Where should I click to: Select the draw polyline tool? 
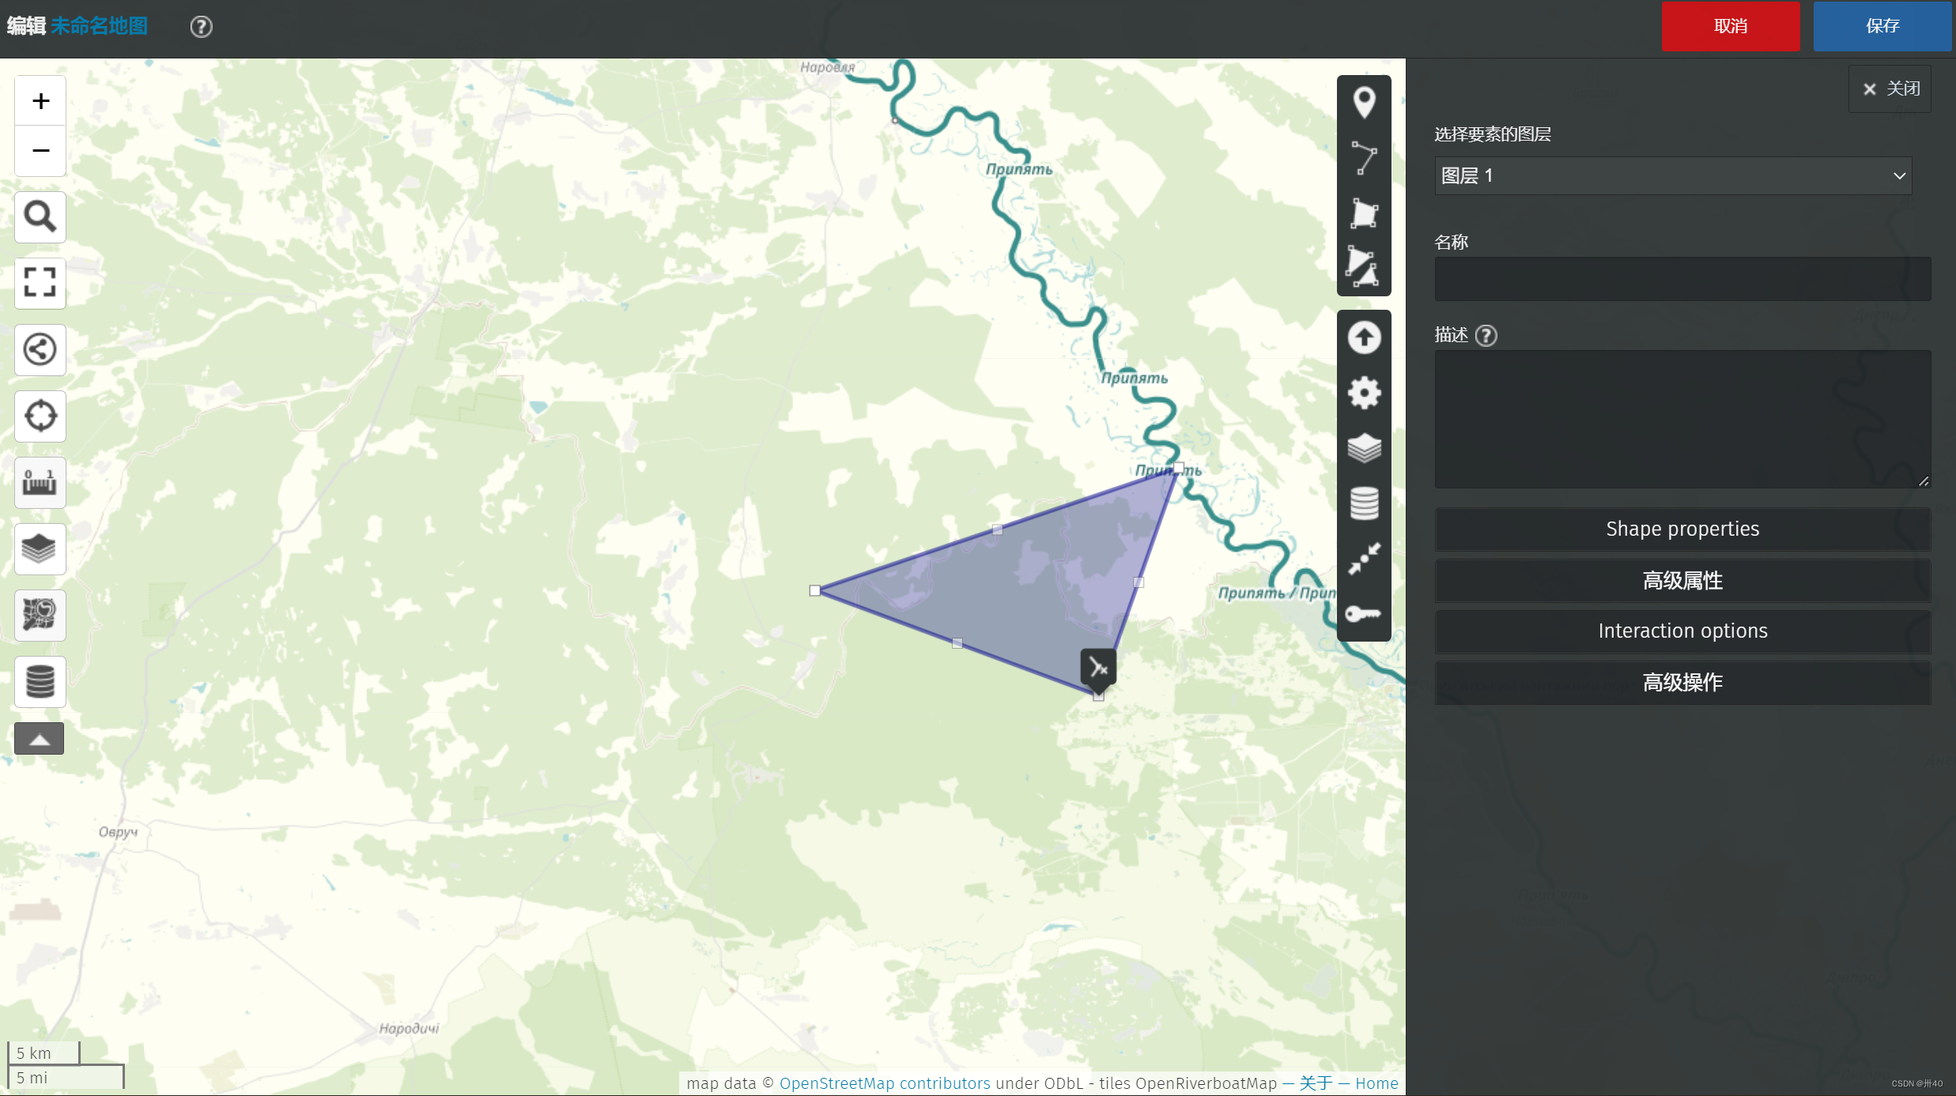1364,158
